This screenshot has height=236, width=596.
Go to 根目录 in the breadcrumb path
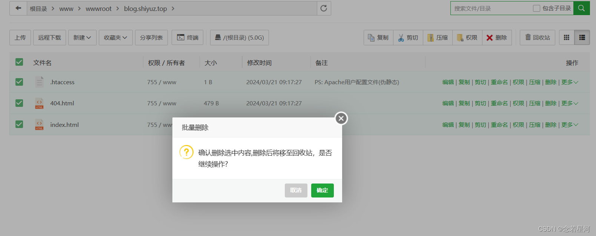click(38, 9)
